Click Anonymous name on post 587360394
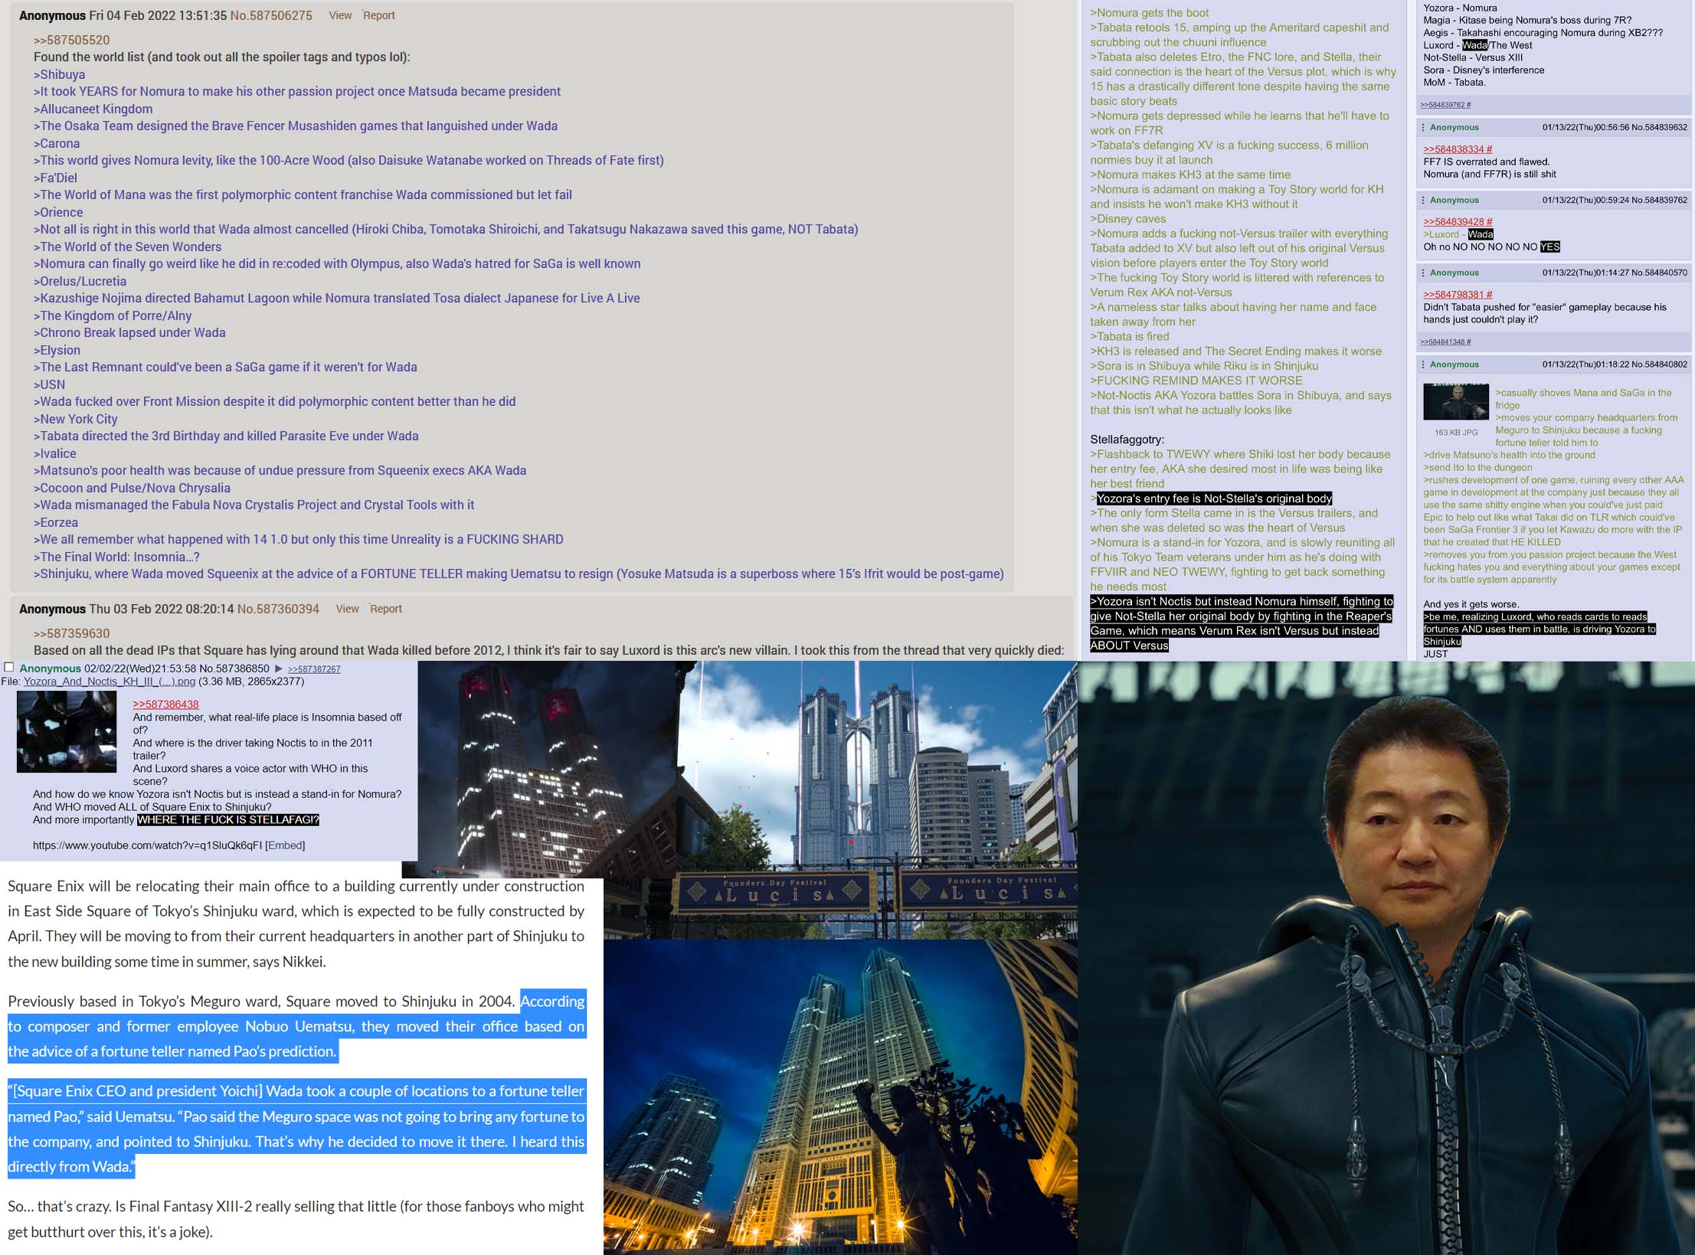 [x=52, y=609]
